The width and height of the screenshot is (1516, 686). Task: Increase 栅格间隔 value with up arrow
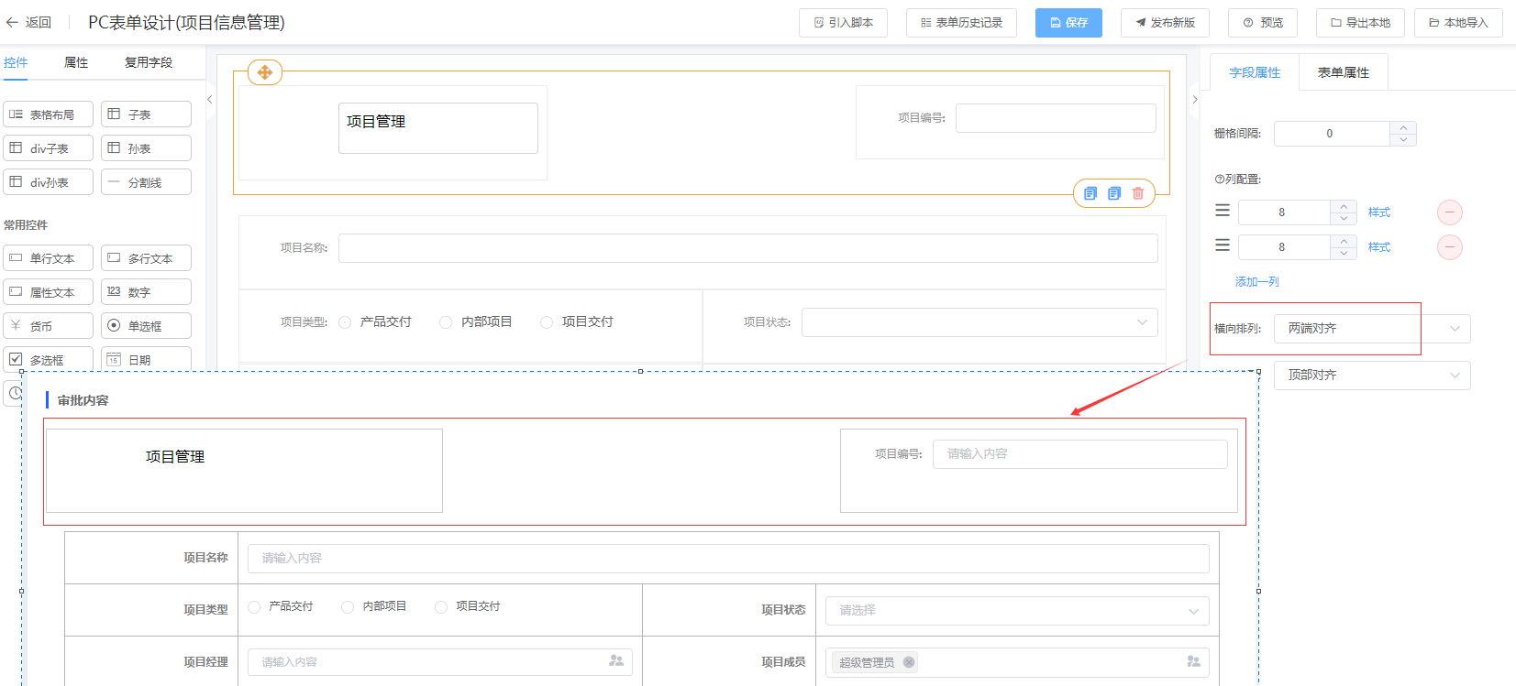click(1403, 128)
